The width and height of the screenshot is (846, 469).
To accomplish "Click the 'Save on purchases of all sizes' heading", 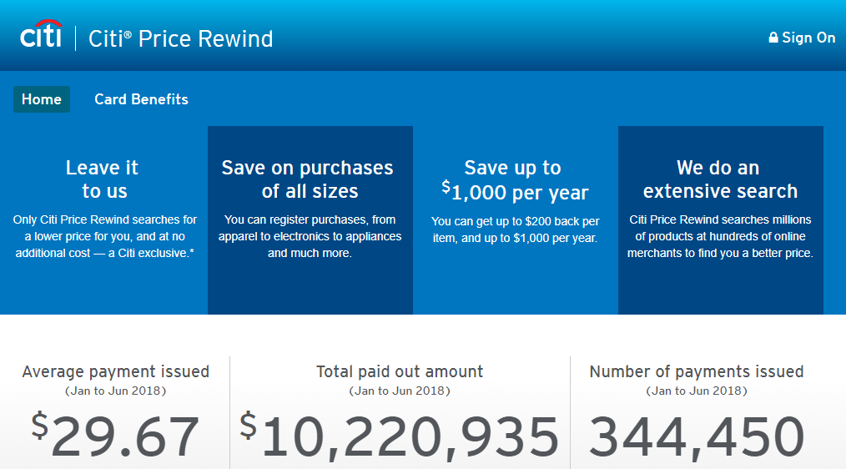I will [308, 179].
